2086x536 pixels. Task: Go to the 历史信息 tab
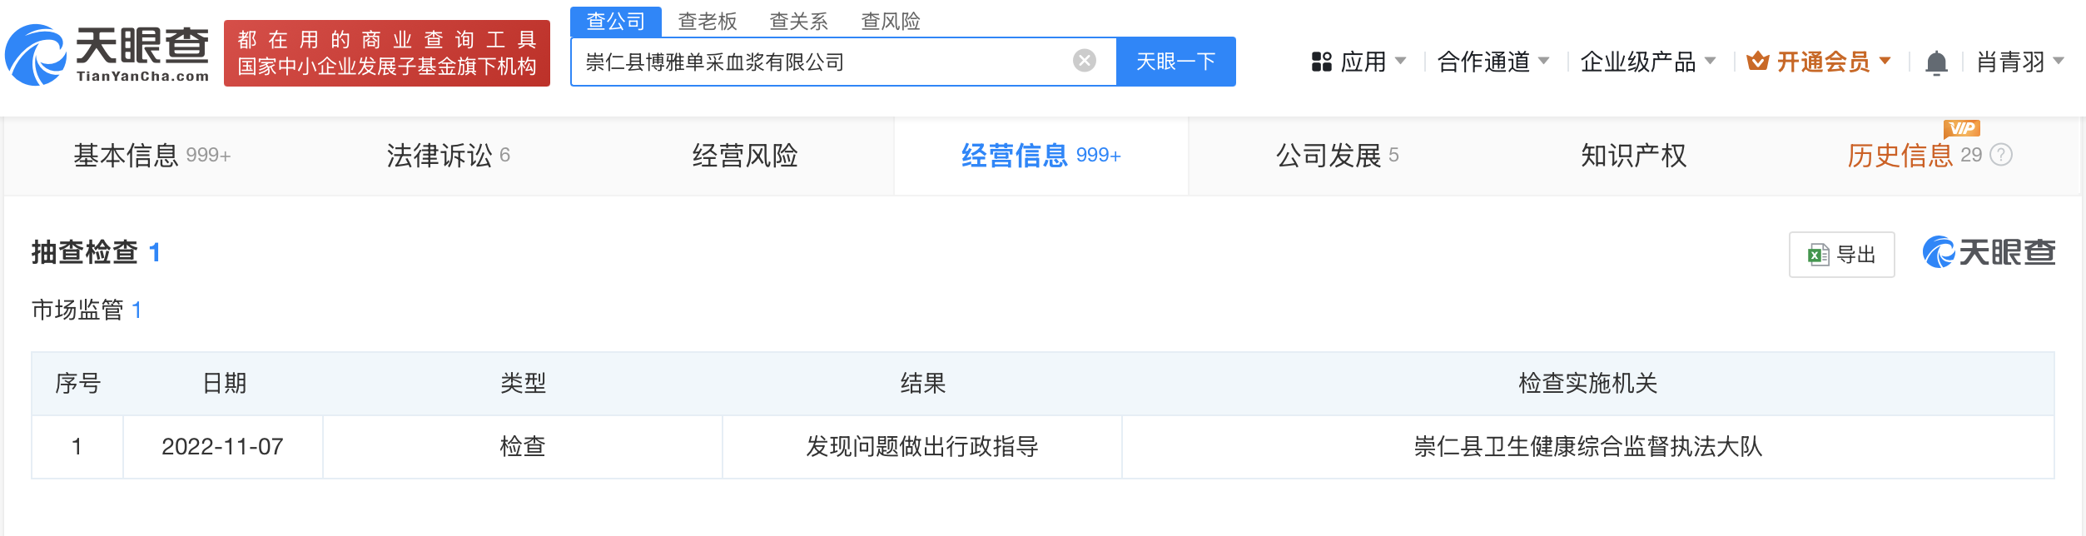click(1900, 156)
